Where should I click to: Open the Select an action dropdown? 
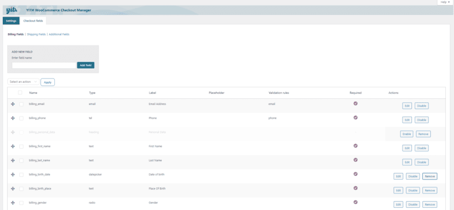[23, 82]
